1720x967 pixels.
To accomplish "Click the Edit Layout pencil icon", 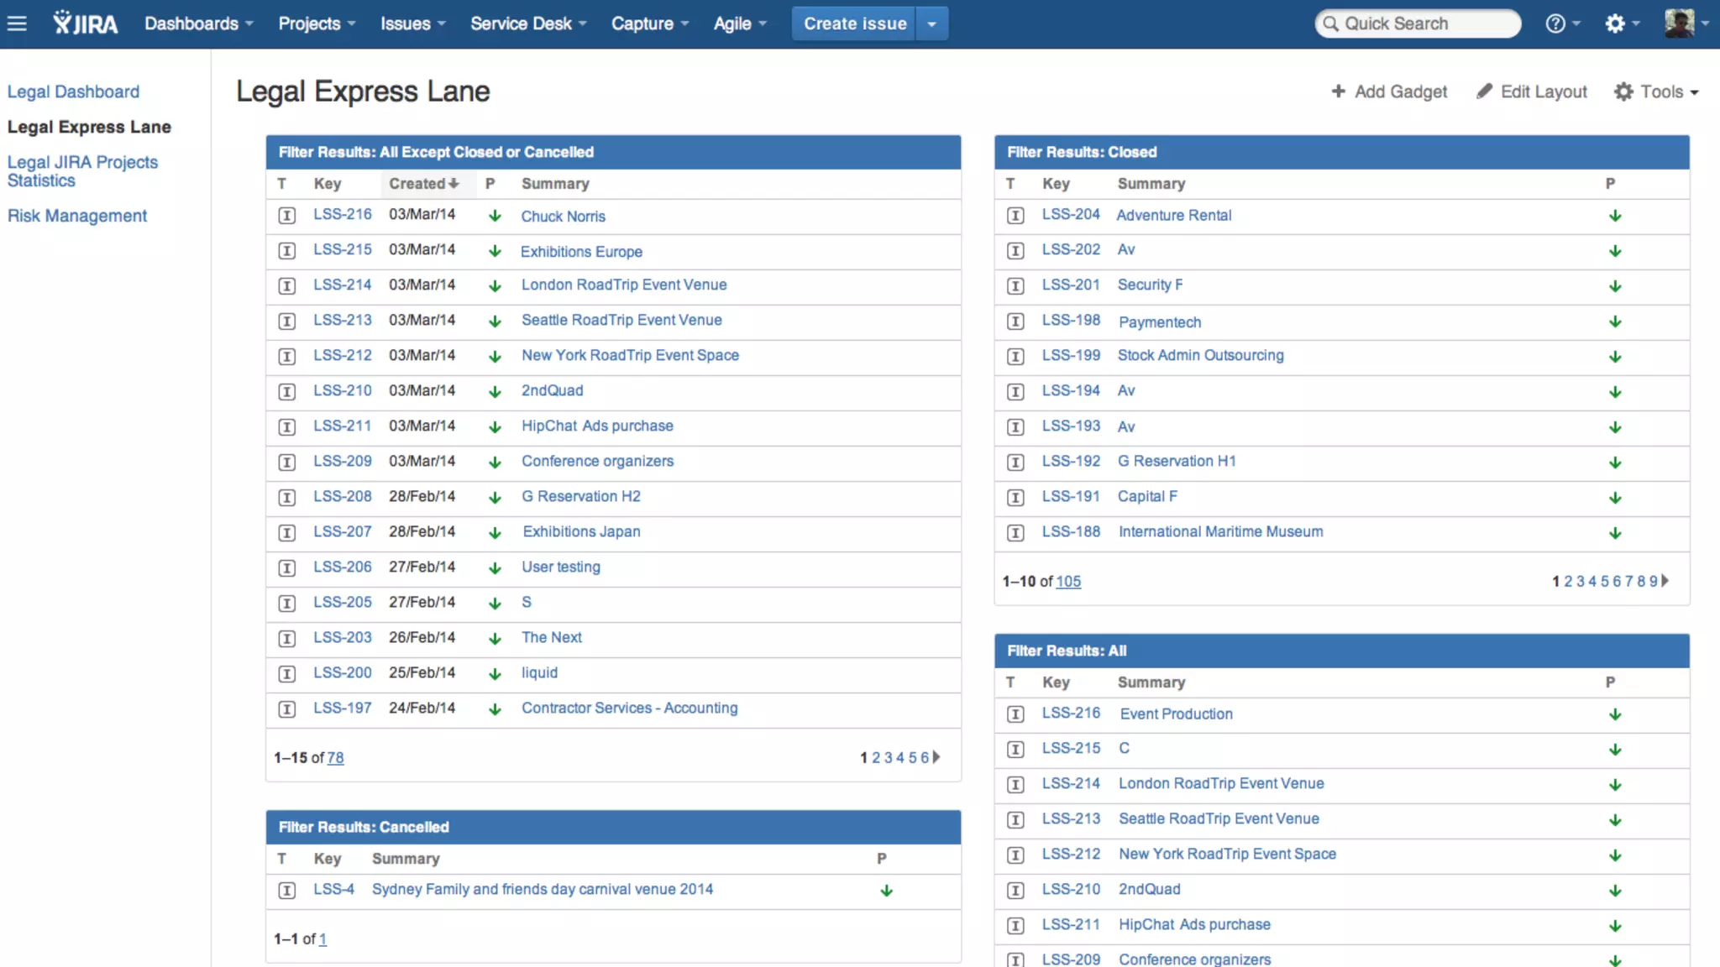I will 1485,91.
